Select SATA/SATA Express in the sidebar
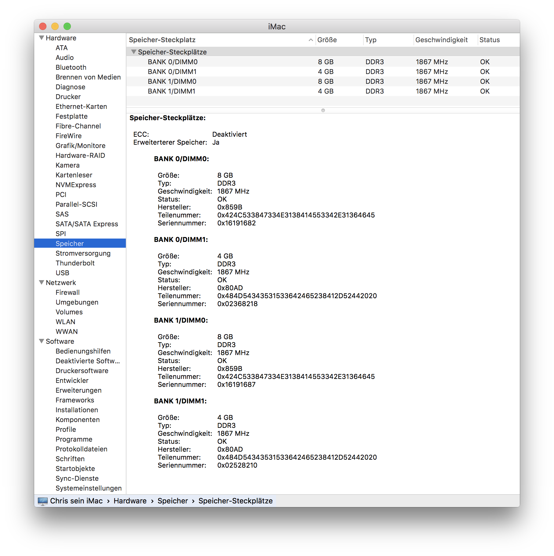 click(87, 224)
